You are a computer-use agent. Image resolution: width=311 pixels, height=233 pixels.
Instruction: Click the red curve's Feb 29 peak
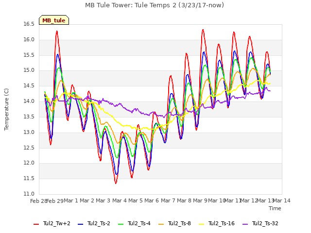pos(57,31)
